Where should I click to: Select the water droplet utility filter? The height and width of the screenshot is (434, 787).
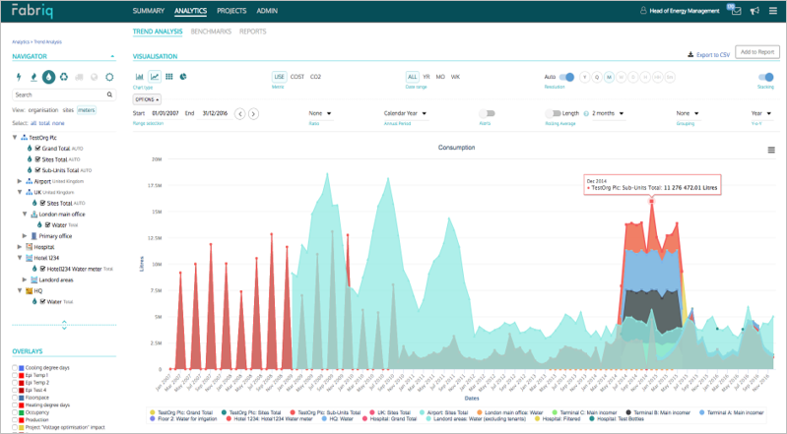point(49,75)
